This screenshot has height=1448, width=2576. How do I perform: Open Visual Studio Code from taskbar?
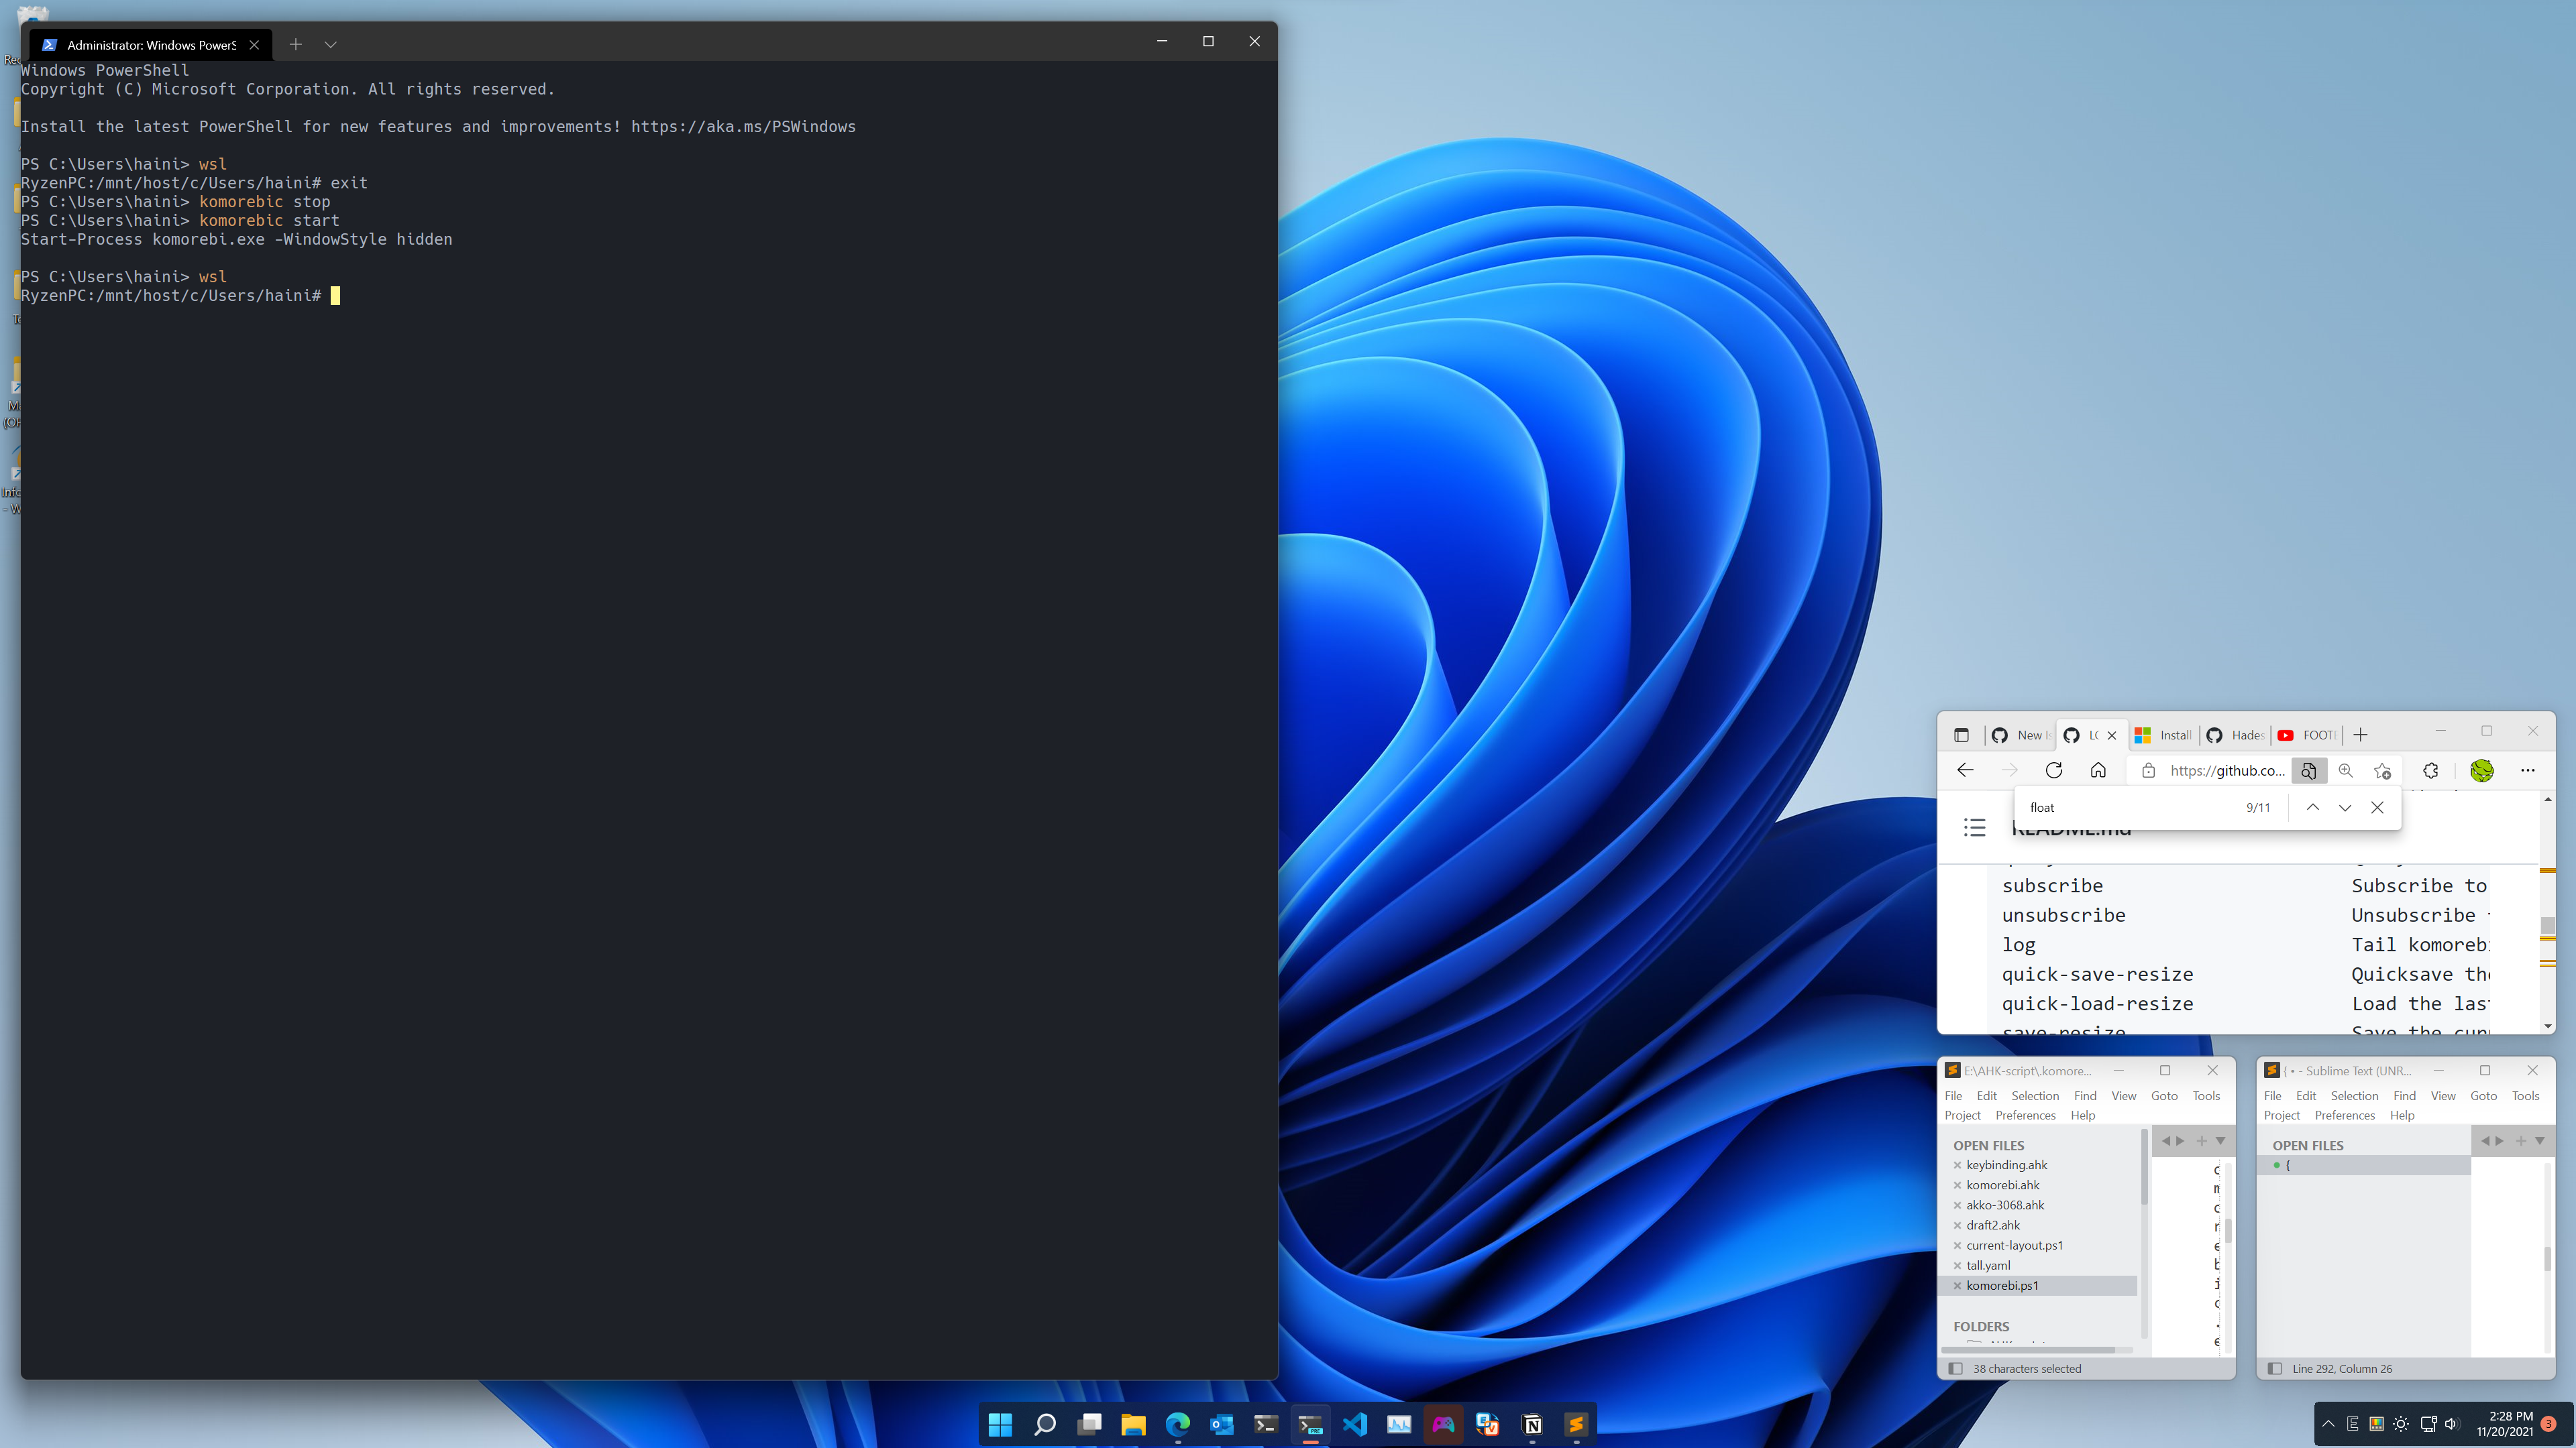click(1355, 1424)
